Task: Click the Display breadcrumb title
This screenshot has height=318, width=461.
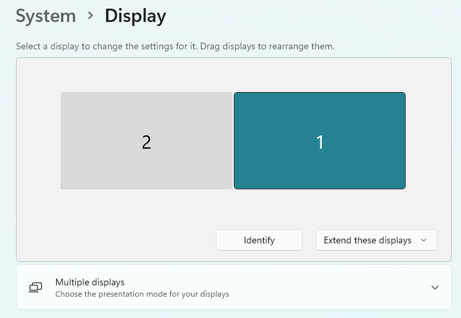Action: (135, 17)
